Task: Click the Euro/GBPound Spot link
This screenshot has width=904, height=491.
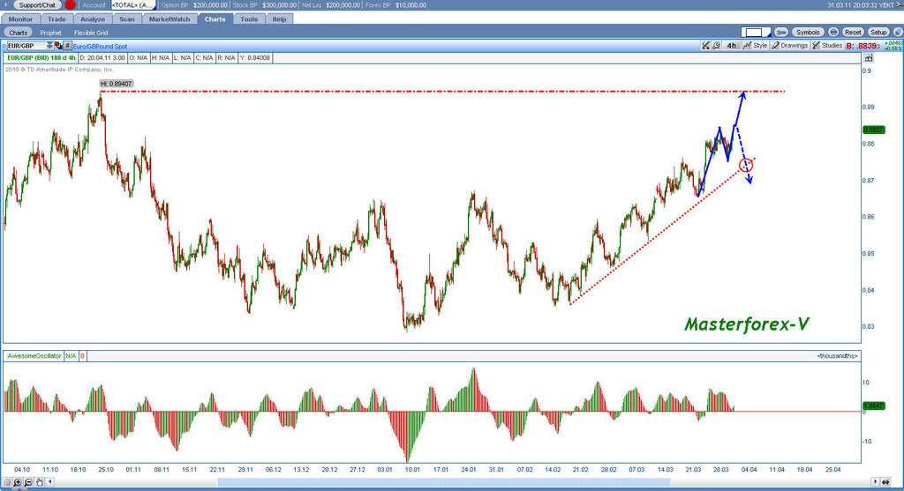Action: pyautogui.click(x=101, y=46)
